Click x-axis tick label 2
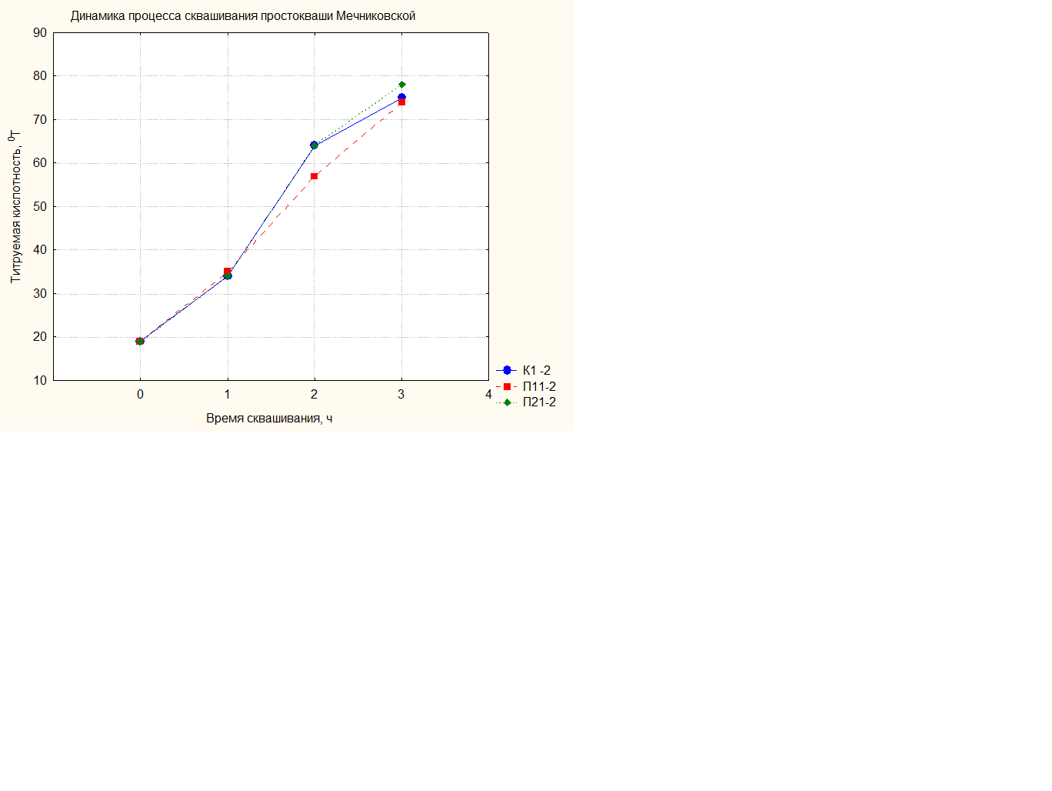 pyautogui.click(x=314, y=395)
